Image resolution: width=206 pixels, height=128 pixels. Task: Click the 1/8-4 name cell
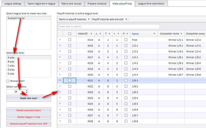pyautogui.click(x=144, y=98)
